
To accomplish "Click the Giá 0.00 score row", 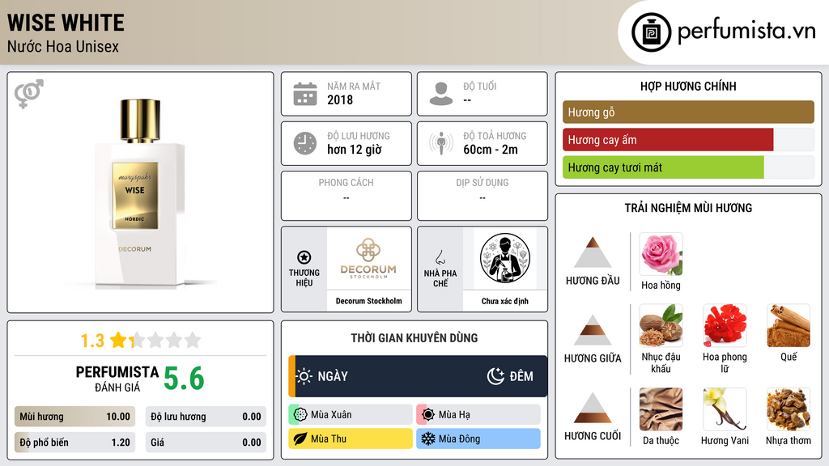I will [206, 443].
